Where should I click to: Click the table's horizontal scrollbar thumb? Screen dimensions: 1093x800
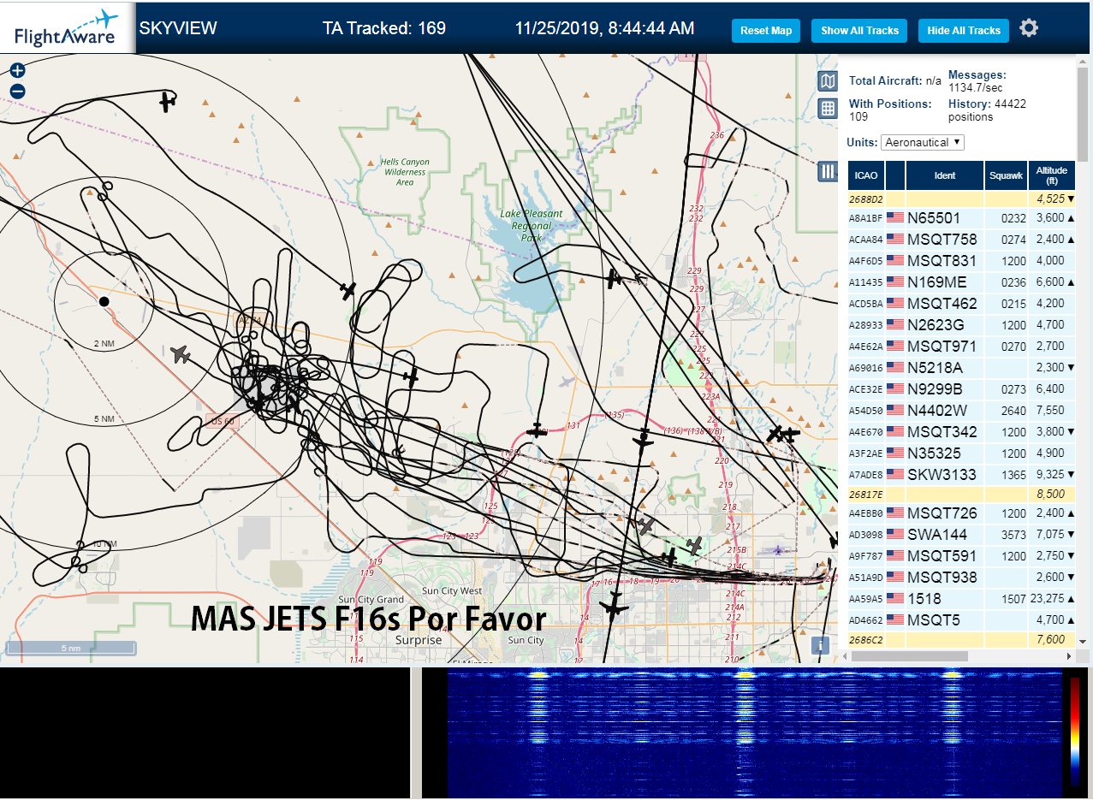[x=910, y=656]
